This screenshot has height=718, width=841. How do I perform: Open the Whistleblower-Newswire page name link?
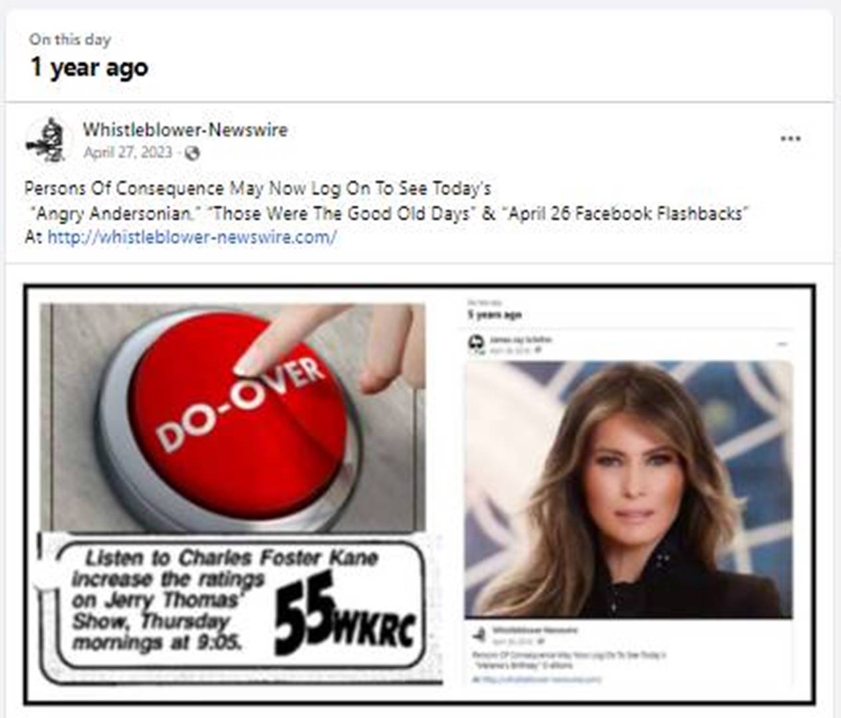click(185, 130)
